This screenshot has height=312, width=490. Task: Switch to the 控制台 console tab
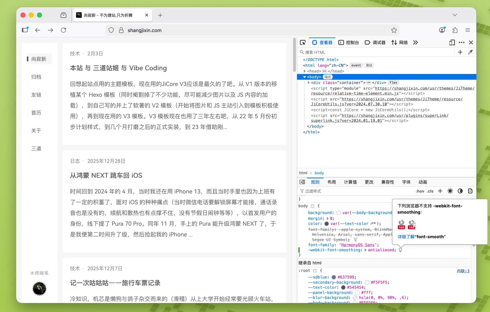(x=349, y=42)
